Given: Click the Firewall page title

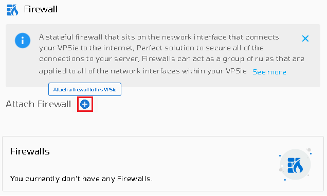Looking at the screenshot, I should 41,9.
